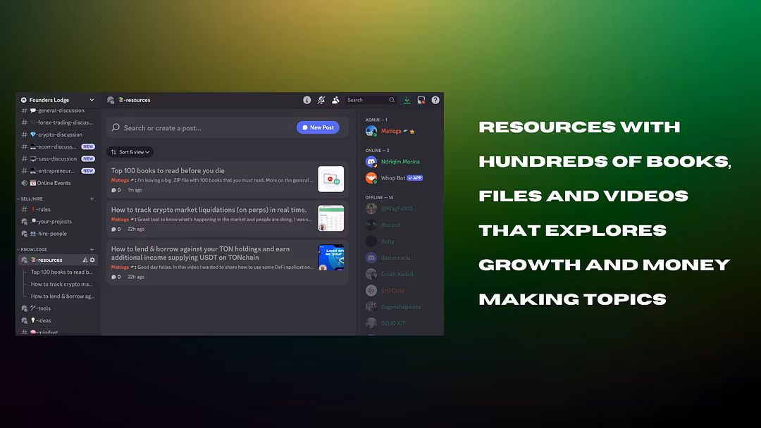
Task: Open the Sort & view dropdown
Action: click(x=130, y=152)
